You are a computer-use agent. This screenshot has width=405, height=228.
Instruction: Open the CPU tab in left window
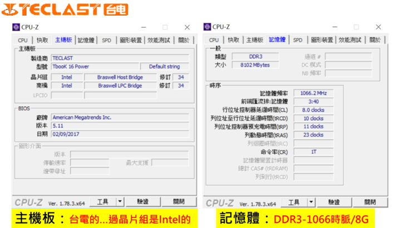(x=22, y=40)
